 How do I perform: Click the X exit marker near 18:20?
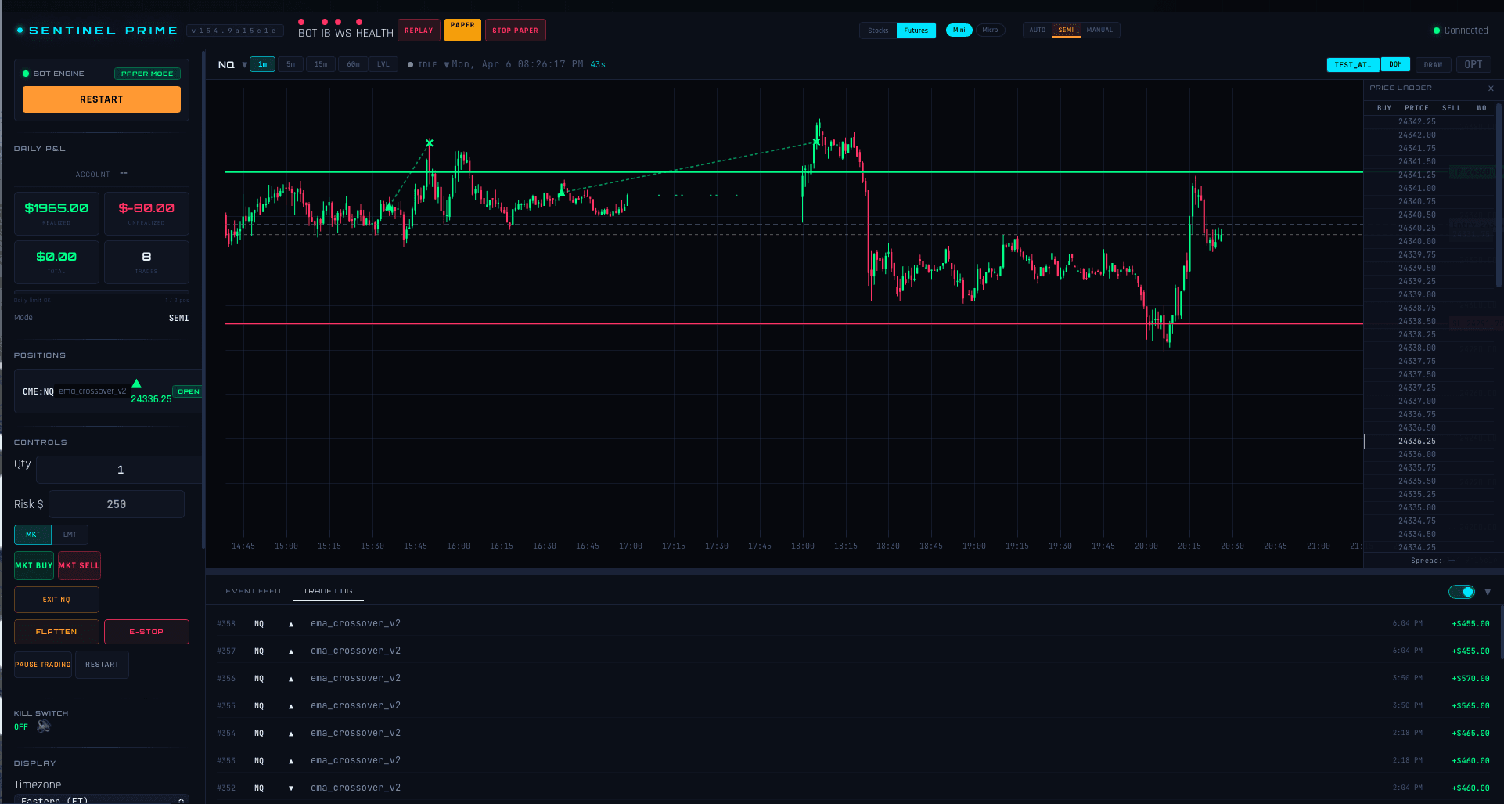click(816, 142)
